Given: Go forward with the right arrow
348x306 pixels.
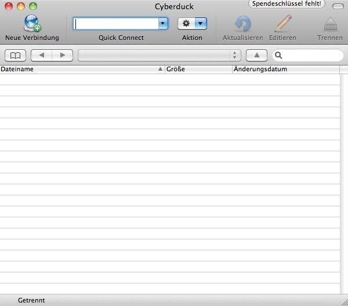Looking at the screenshot, I should [63, 55].
